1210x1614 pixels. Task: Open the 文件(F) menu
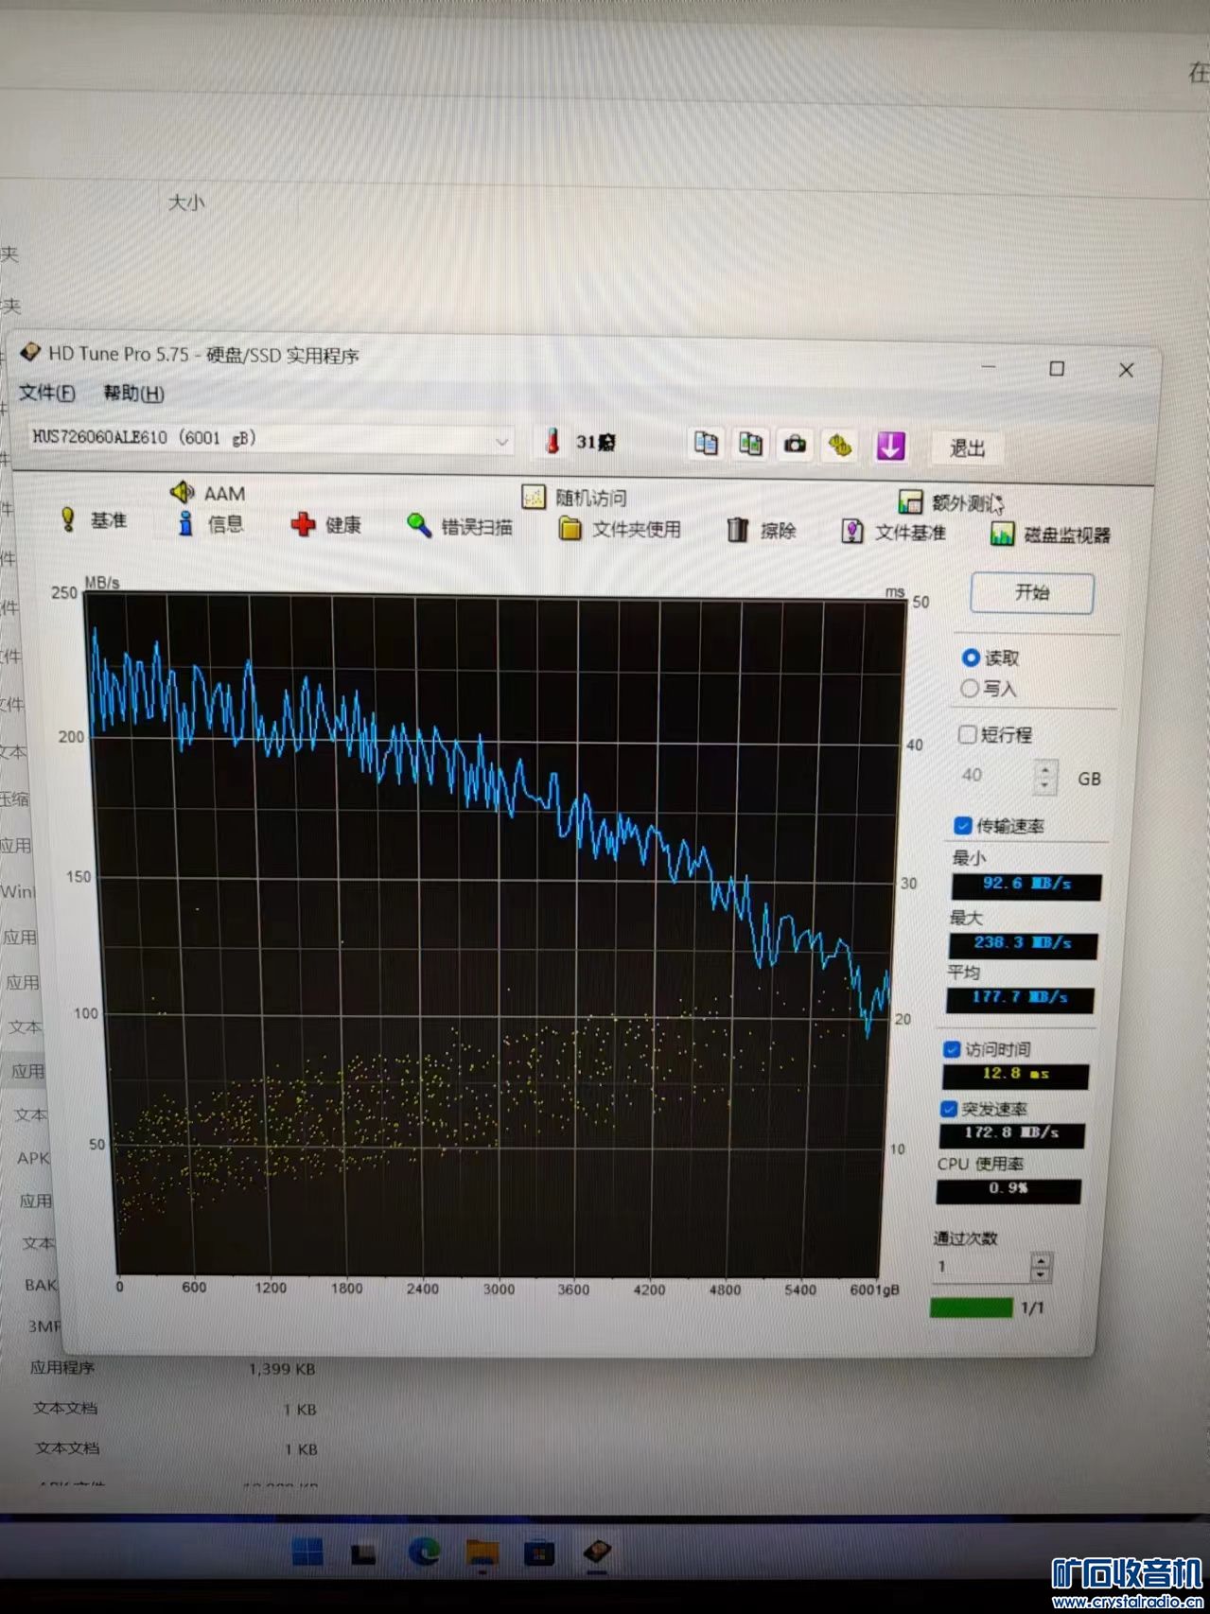tap(47, 393)
